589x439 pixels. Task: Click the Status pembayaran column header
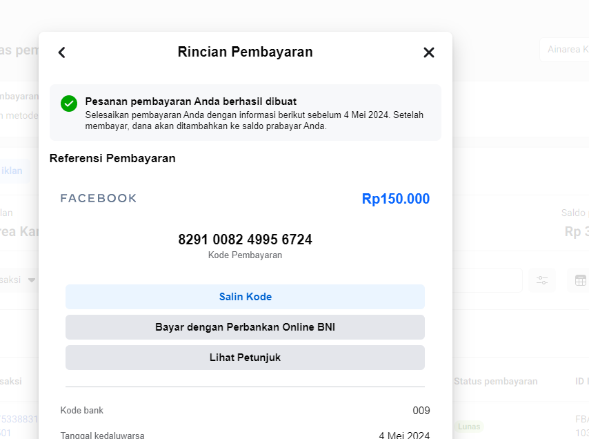[495, 381]
